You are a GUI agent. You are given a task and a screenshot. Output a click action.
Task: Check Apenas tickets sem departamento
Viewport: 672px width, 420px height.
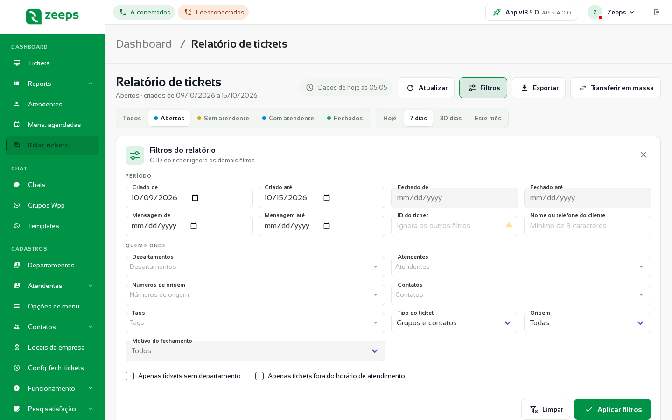coord(130,376)
